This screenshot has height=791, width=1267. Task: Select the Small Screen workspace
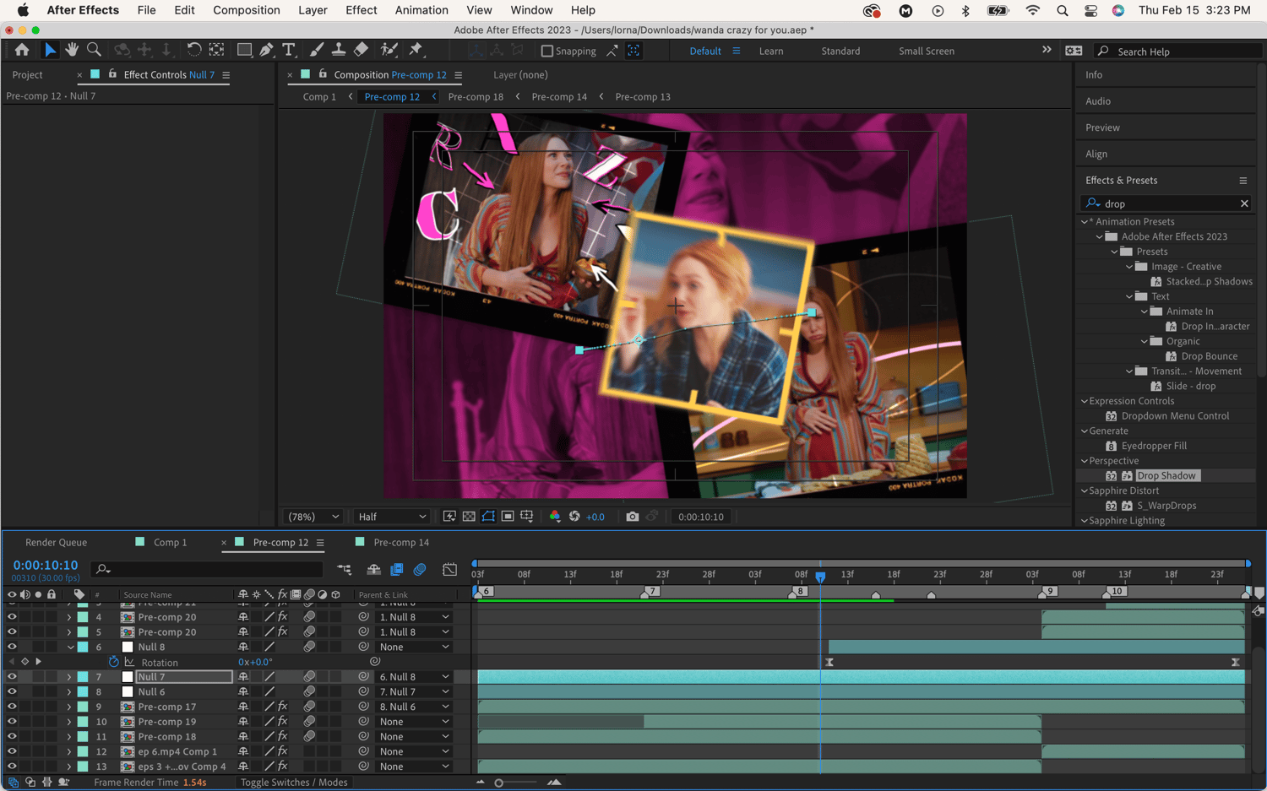[x=927, y=51]
